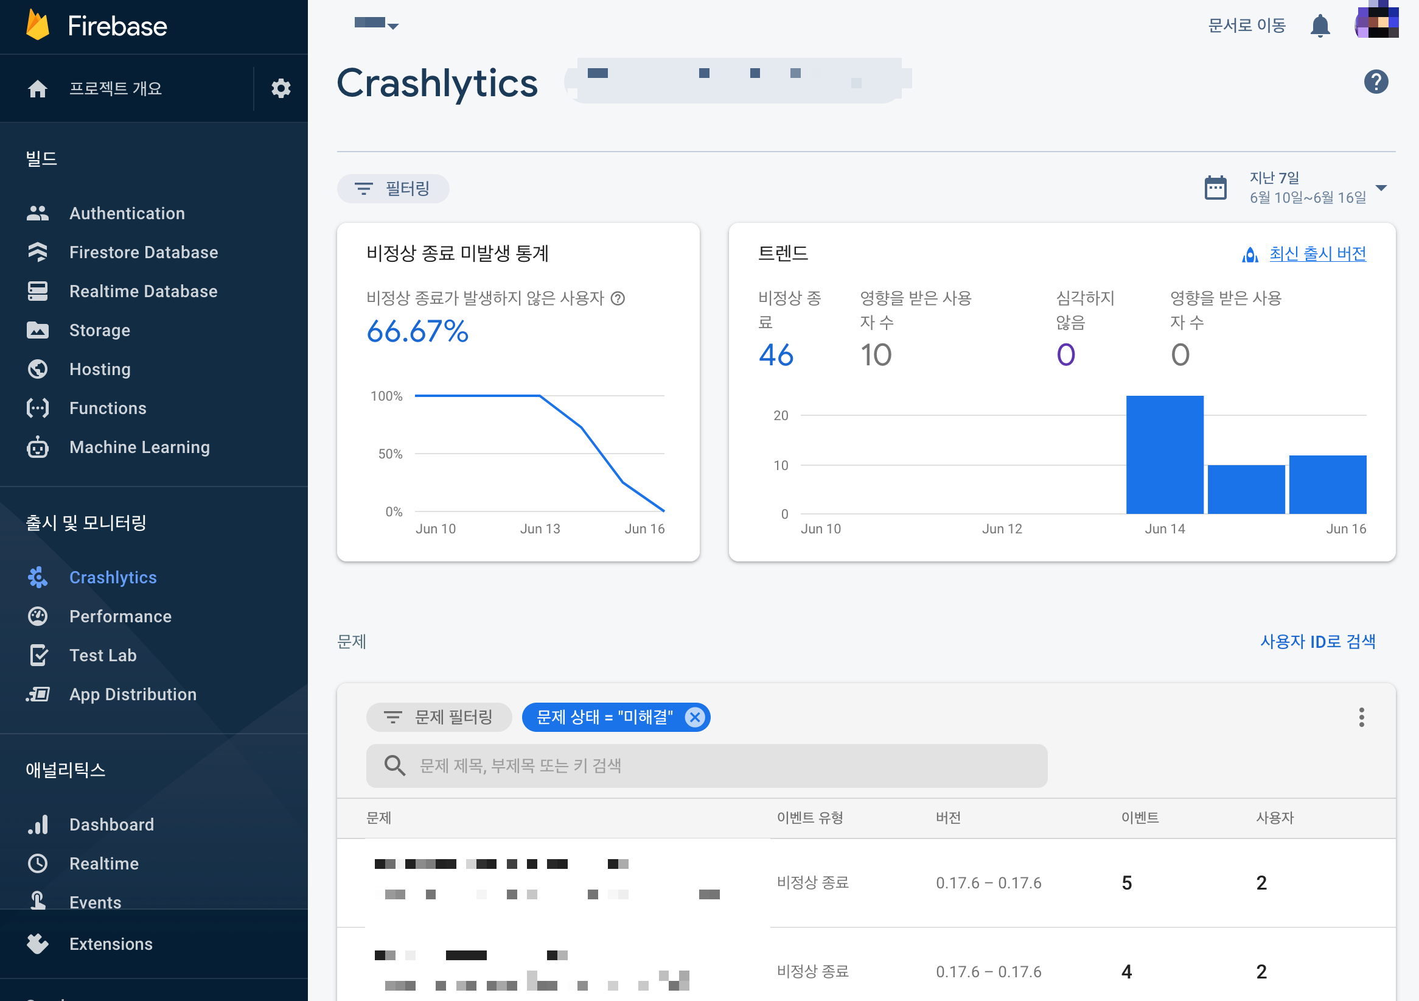Click the Hosting globe icon

point(38,369)
